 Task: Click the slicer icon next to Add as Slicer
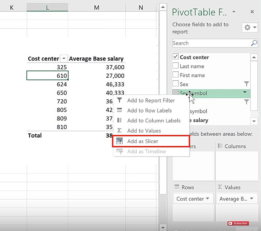[119, 141]
